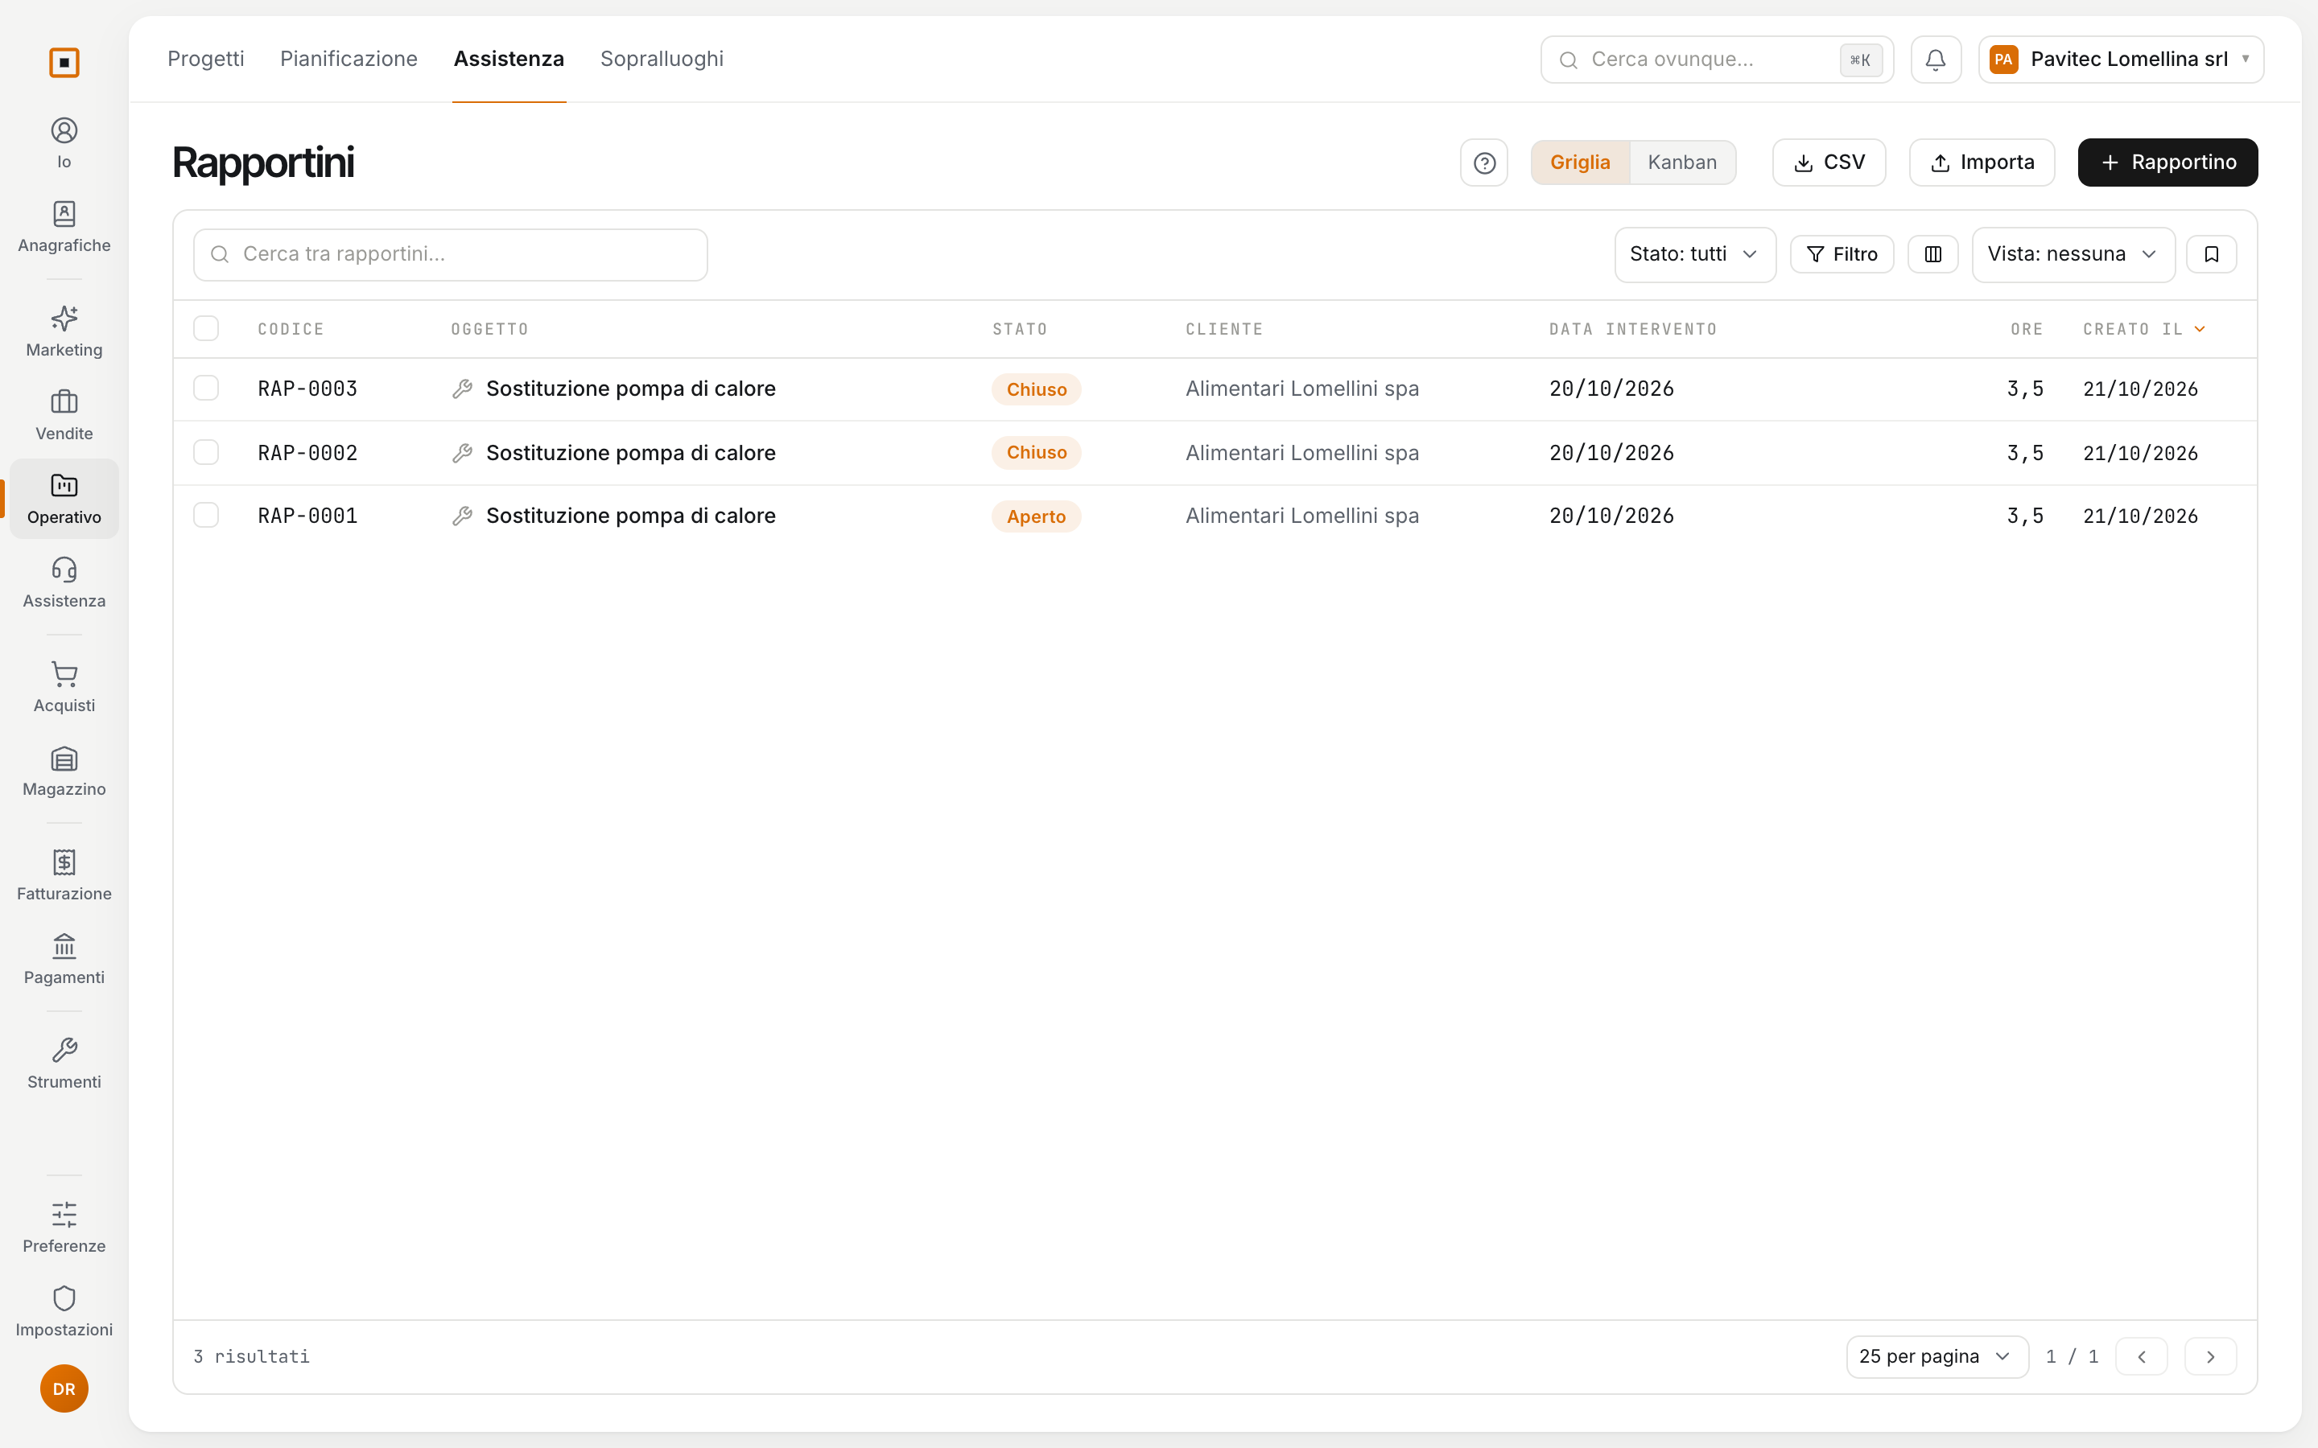This screenshot has width=2318, height=1448.
Task: Click the app logo icon
Action: [64, 64]
